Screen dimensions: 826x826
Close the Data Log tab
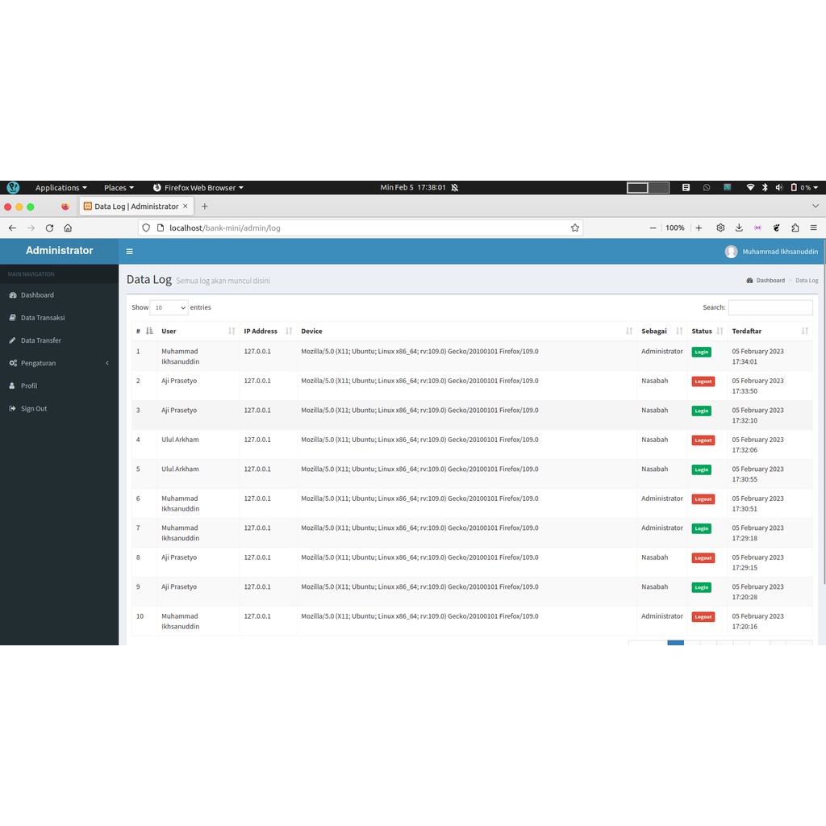click(x=186, y=206)
